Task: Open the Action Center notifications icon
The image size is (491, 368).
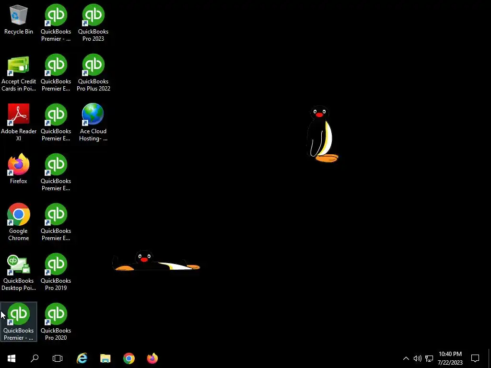Action: pos(475,358)
